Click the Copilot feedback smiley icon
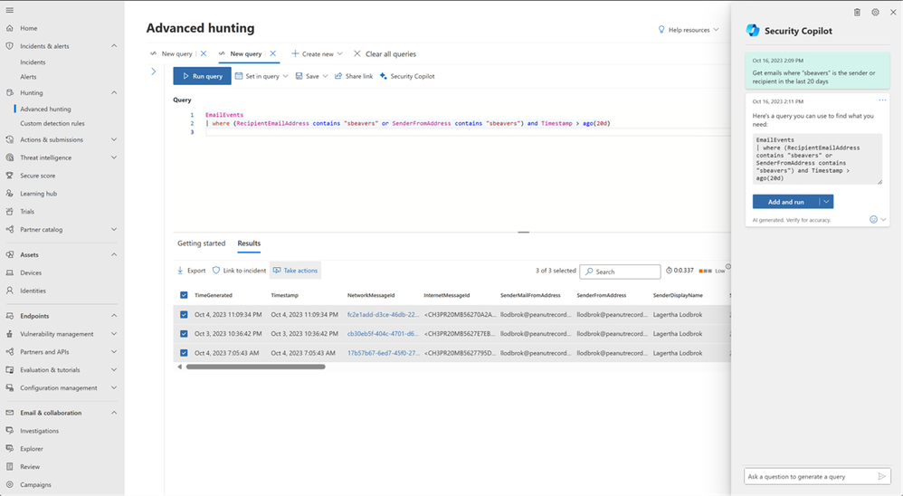Image resolution: width=903 pixels, height=496 pixels. (x=873, y=219)
